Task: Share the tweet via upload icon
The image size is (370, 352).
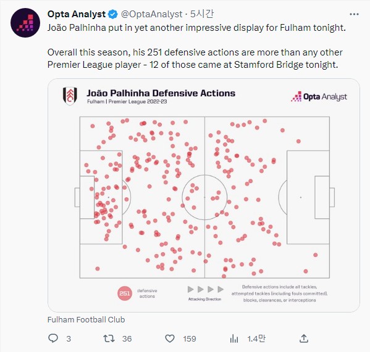Action: [x=304, y=338]
